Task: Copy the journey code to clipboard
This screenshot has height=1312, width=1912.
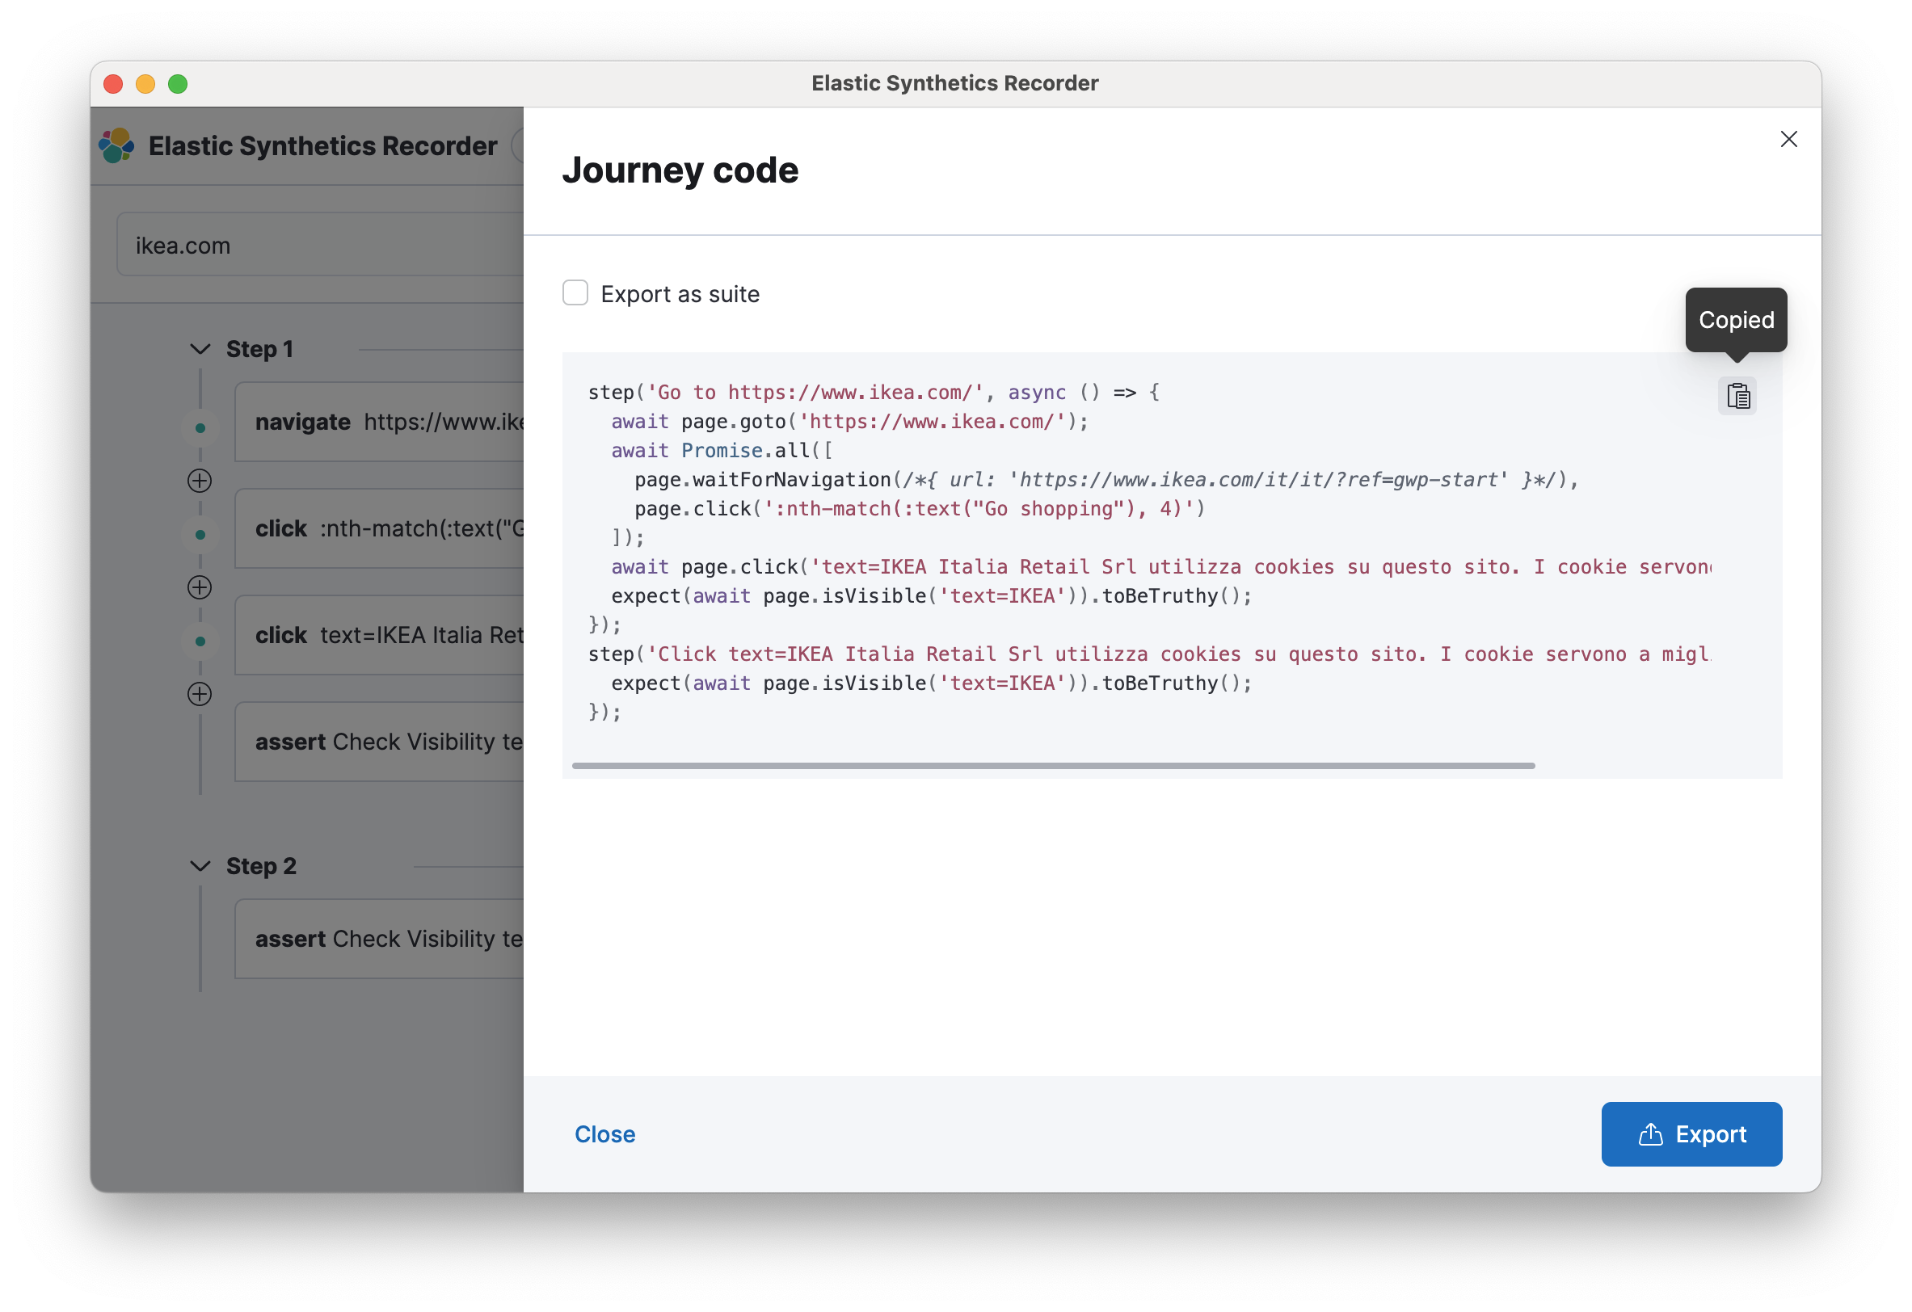Action: click(1737, 396)
